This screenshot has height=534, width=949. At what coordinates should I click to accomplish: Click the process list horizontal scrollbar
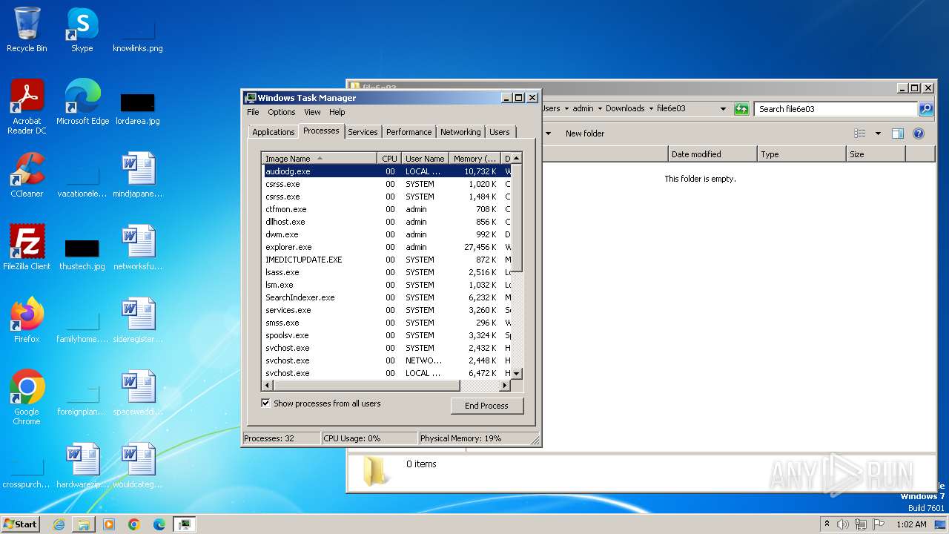point(367,386)
